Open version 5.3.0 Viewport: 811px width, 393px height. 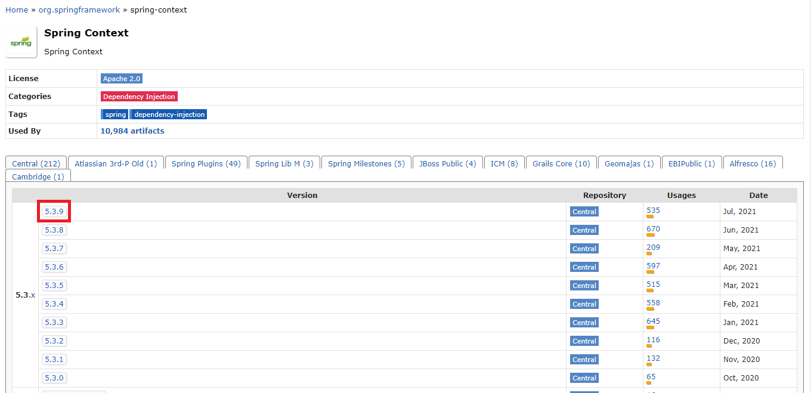point(54,377)
